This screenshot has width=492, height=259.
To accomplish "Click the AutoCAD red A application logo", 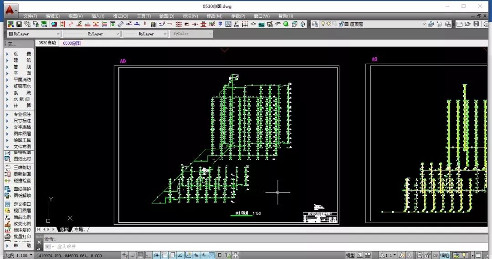I will pyautogui.click(x=10, y=10).
